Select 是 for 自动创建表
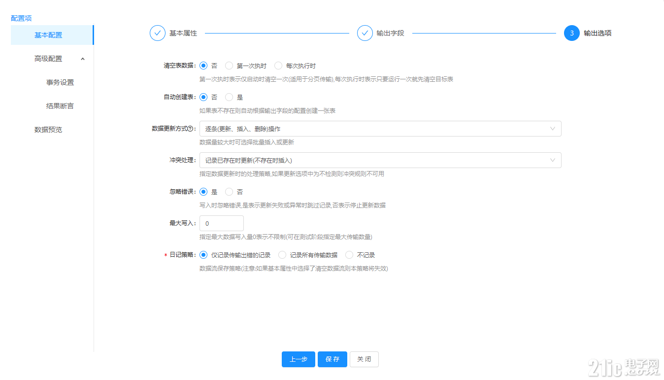This screenshot has width=664, height=380. coord(229,97)
